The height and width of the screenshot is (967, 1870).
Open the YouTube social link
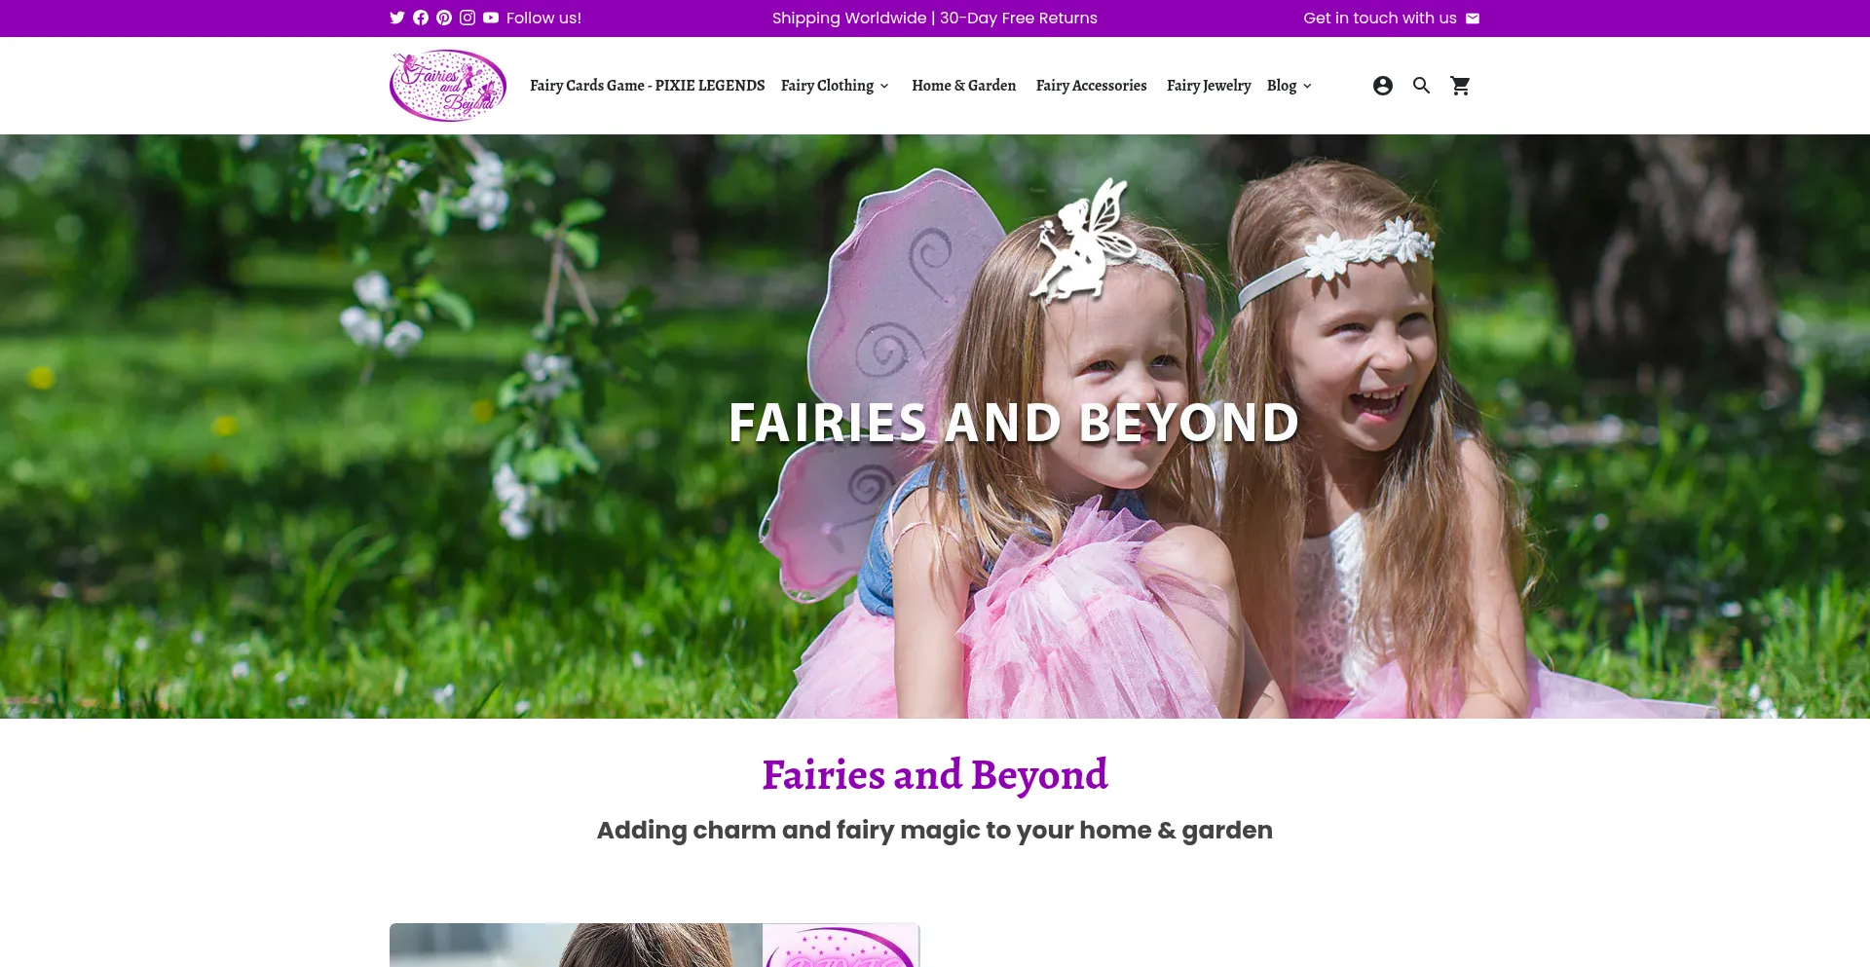tap(491, 18)
